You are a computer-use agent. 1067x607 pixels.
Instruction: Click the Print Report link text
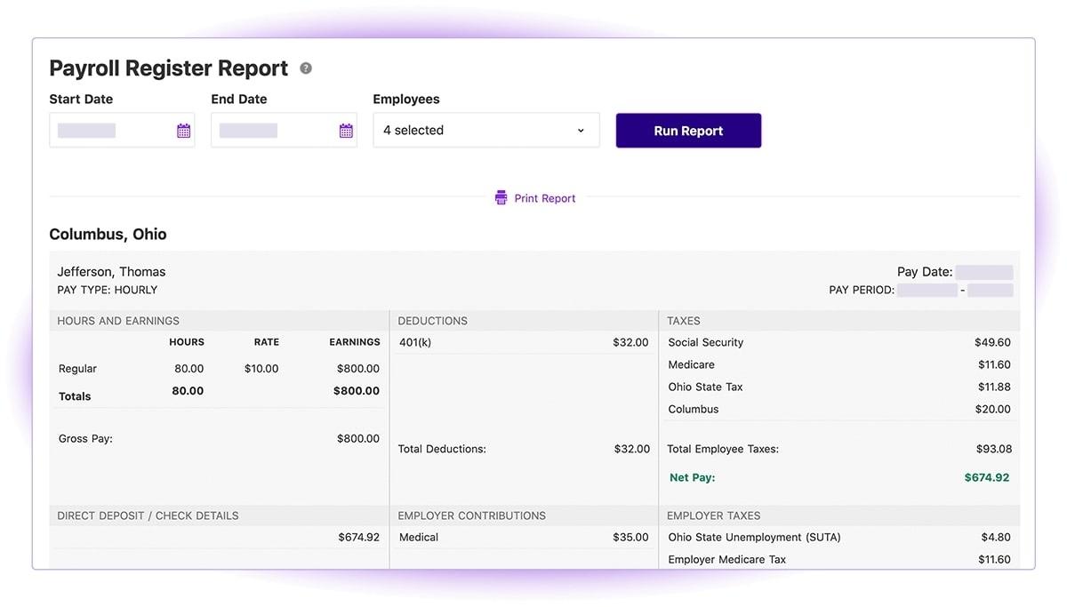point(544,198)
